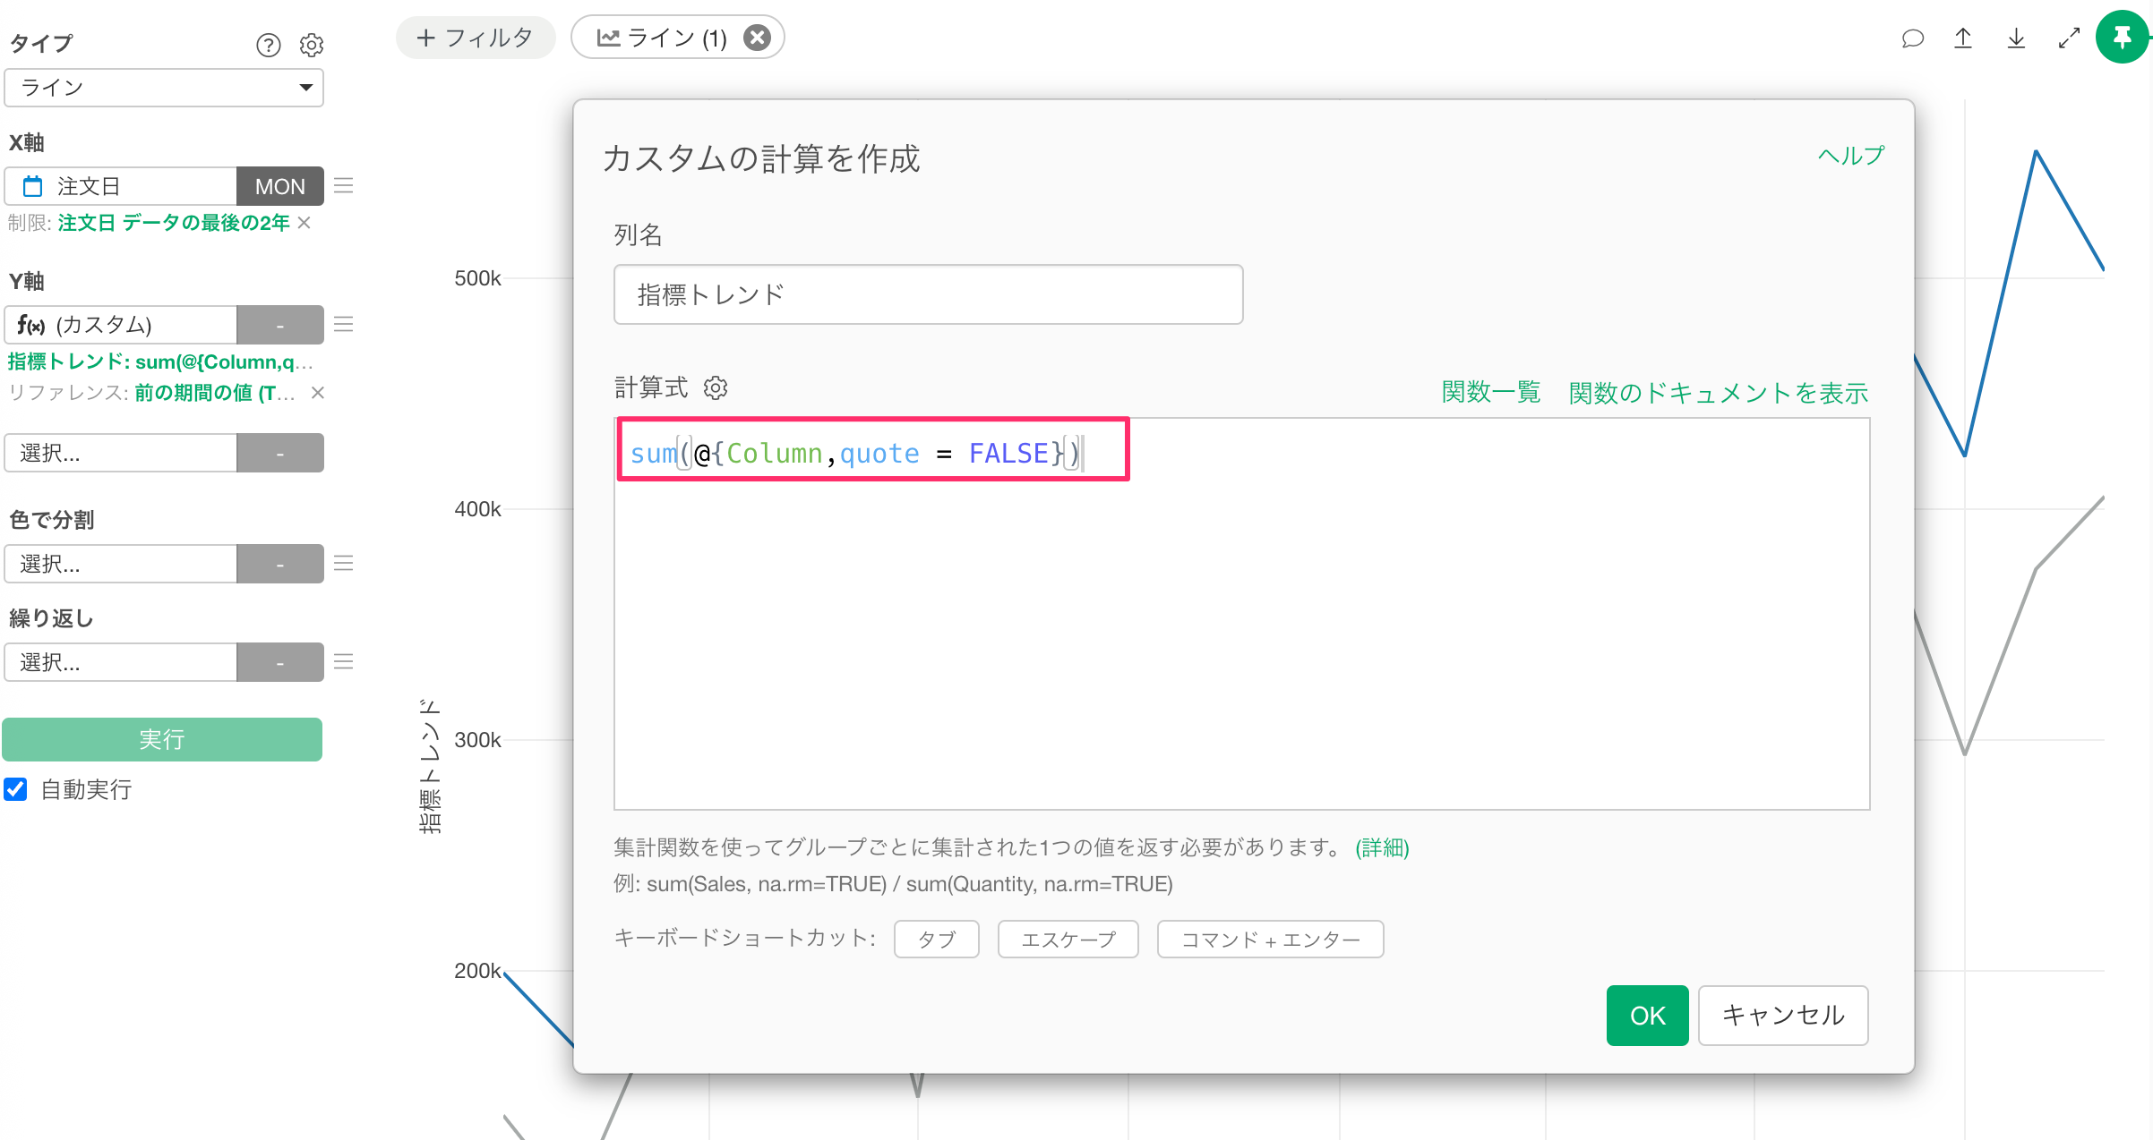Open リファレンス 前の期間の値 setting
Screen dimensions: 2153x1140
[x=215, y=393]
